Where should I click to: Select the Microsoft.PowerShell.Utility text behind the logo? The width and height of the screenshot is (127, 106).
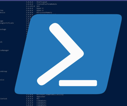pyautogui.click(x=50, y=95)
